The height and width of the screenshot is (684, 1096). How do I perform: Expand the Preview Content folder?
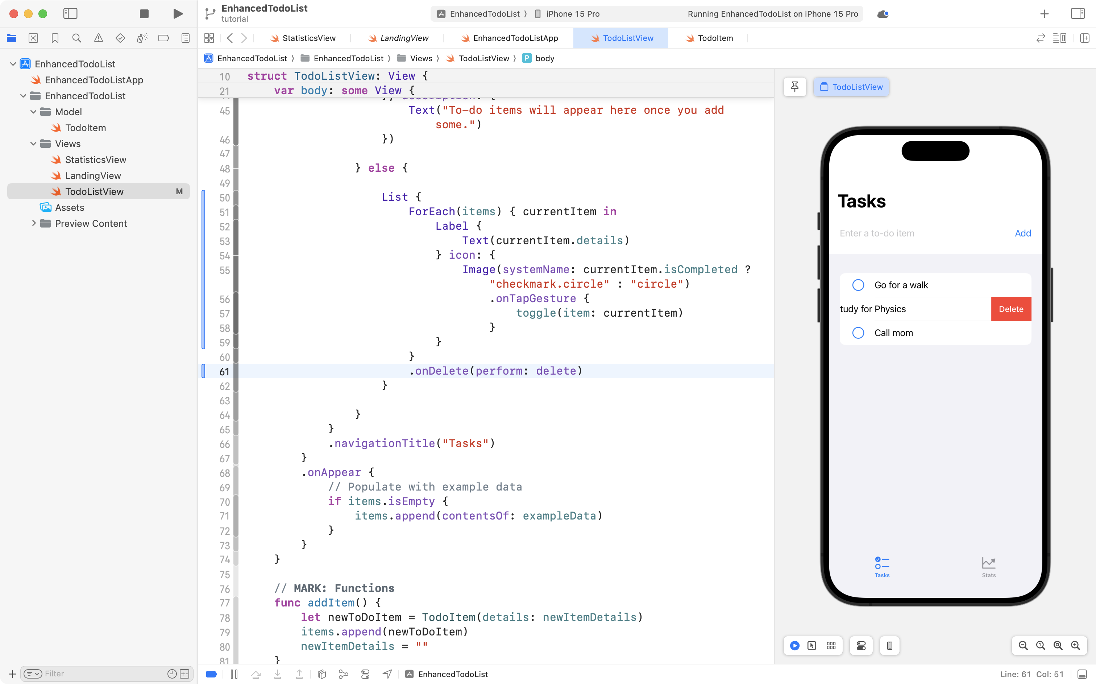click(34, 223)
